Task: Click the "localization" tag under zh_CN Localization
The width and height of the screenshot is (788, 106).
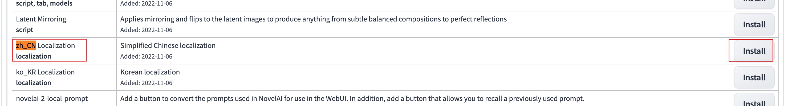Action: 34,56
